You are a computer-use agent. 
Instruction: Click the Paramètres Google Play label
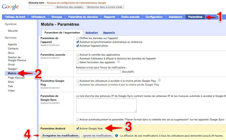point(52,83)
